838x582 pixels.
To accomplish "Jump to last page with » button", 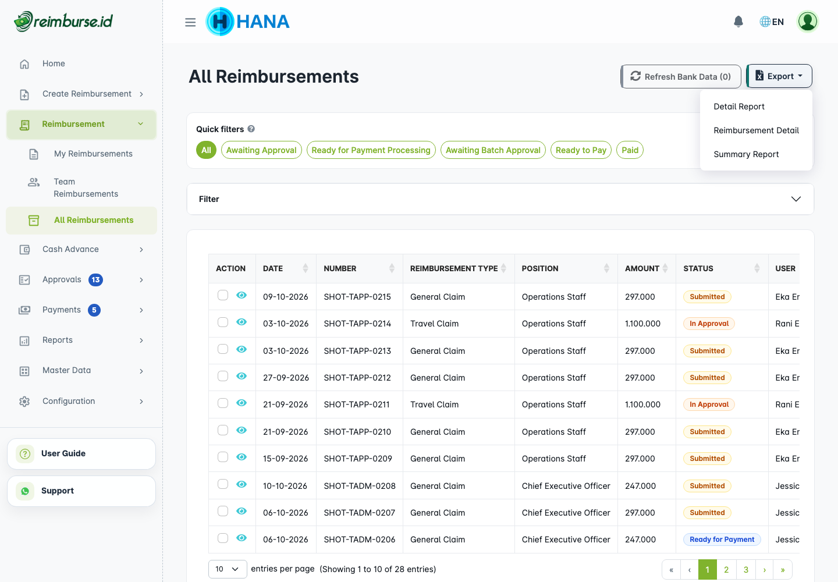I will pos(783,570).
